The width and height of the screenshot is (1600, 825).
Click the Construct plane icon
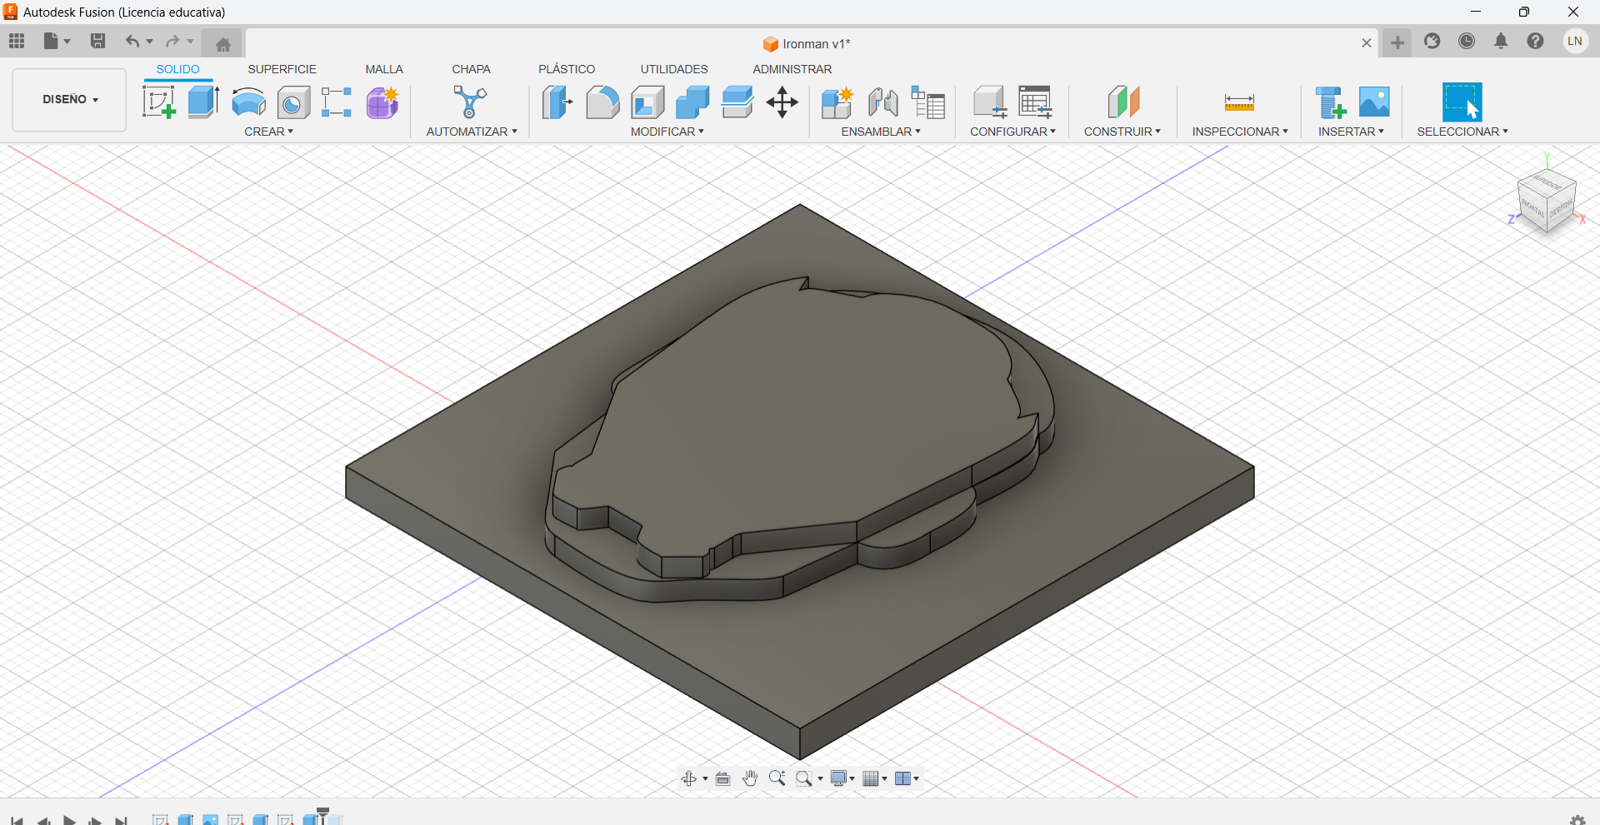[1123, 102]
